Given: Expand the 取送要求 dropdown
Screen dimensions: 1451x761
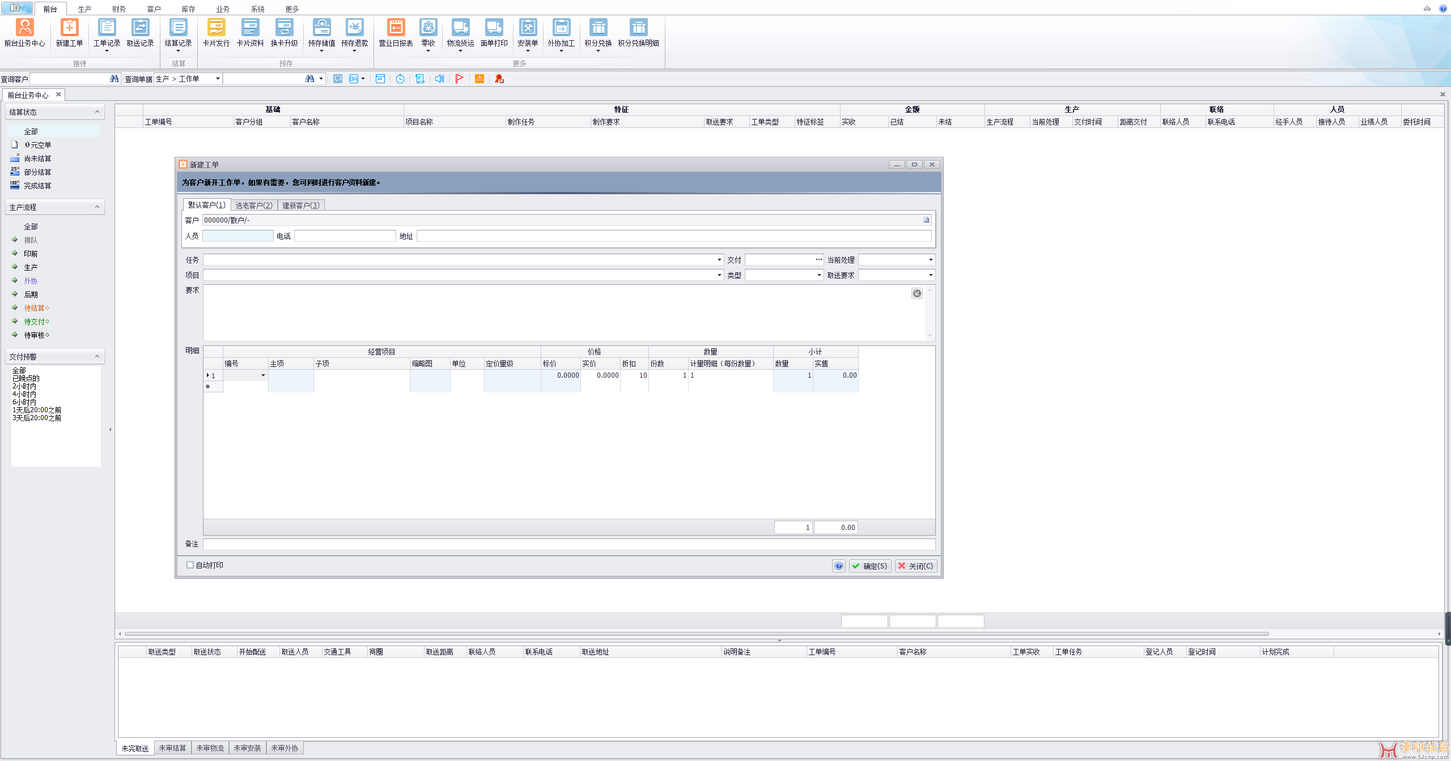Looking at the screenshot, I should click(930, 275).
